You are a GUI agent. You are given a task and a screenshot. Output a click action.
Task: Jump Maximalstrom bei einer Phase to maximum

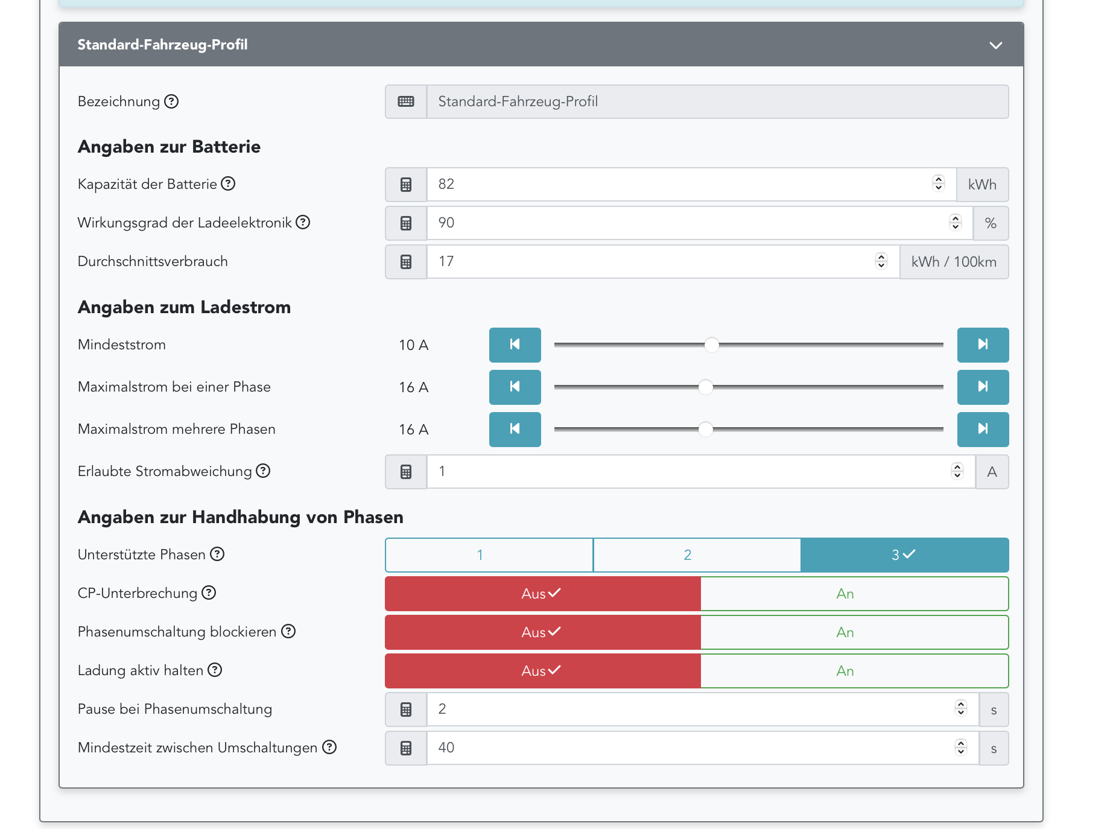(982, 387)
